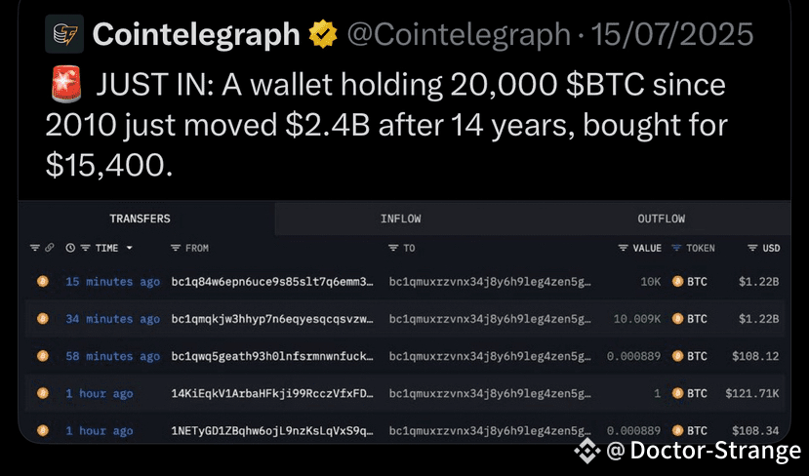Switch to the INFLOW tab
Viewport: 809px width, 476px height.
click(x=400, y=218)
